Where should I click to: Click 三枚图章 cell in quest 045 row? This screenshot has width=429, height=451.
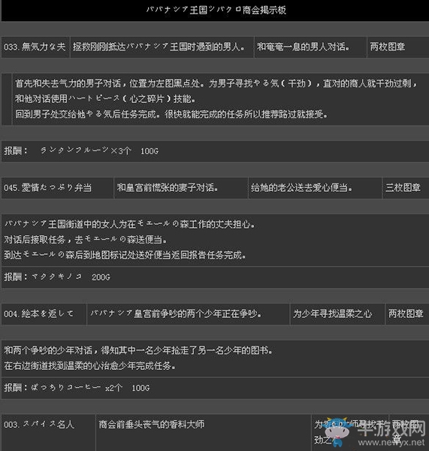click(x=406, y=188)
